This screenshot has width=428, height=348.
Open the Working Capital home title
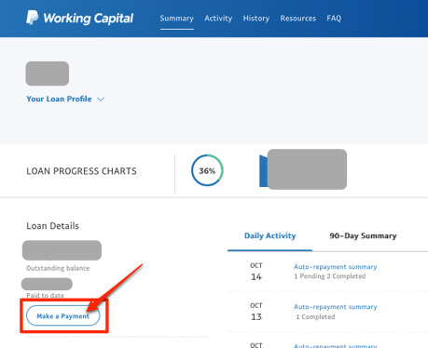pyautogui.click(x=89, y=19)
